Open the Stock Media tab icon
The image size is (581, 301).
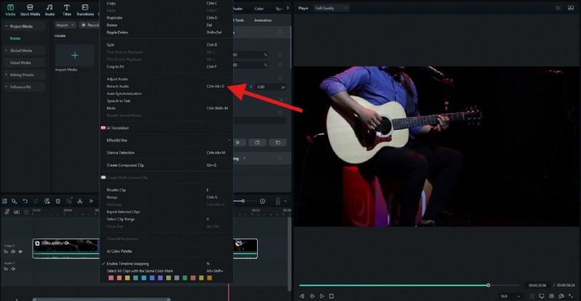point(30,7)
